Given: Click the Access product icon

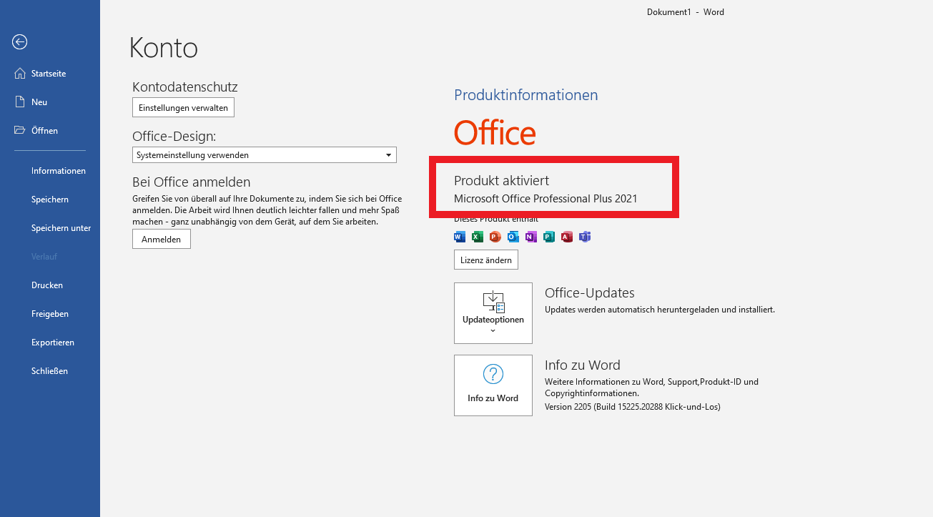Looking at the screenshot, I should click(567, 237).
